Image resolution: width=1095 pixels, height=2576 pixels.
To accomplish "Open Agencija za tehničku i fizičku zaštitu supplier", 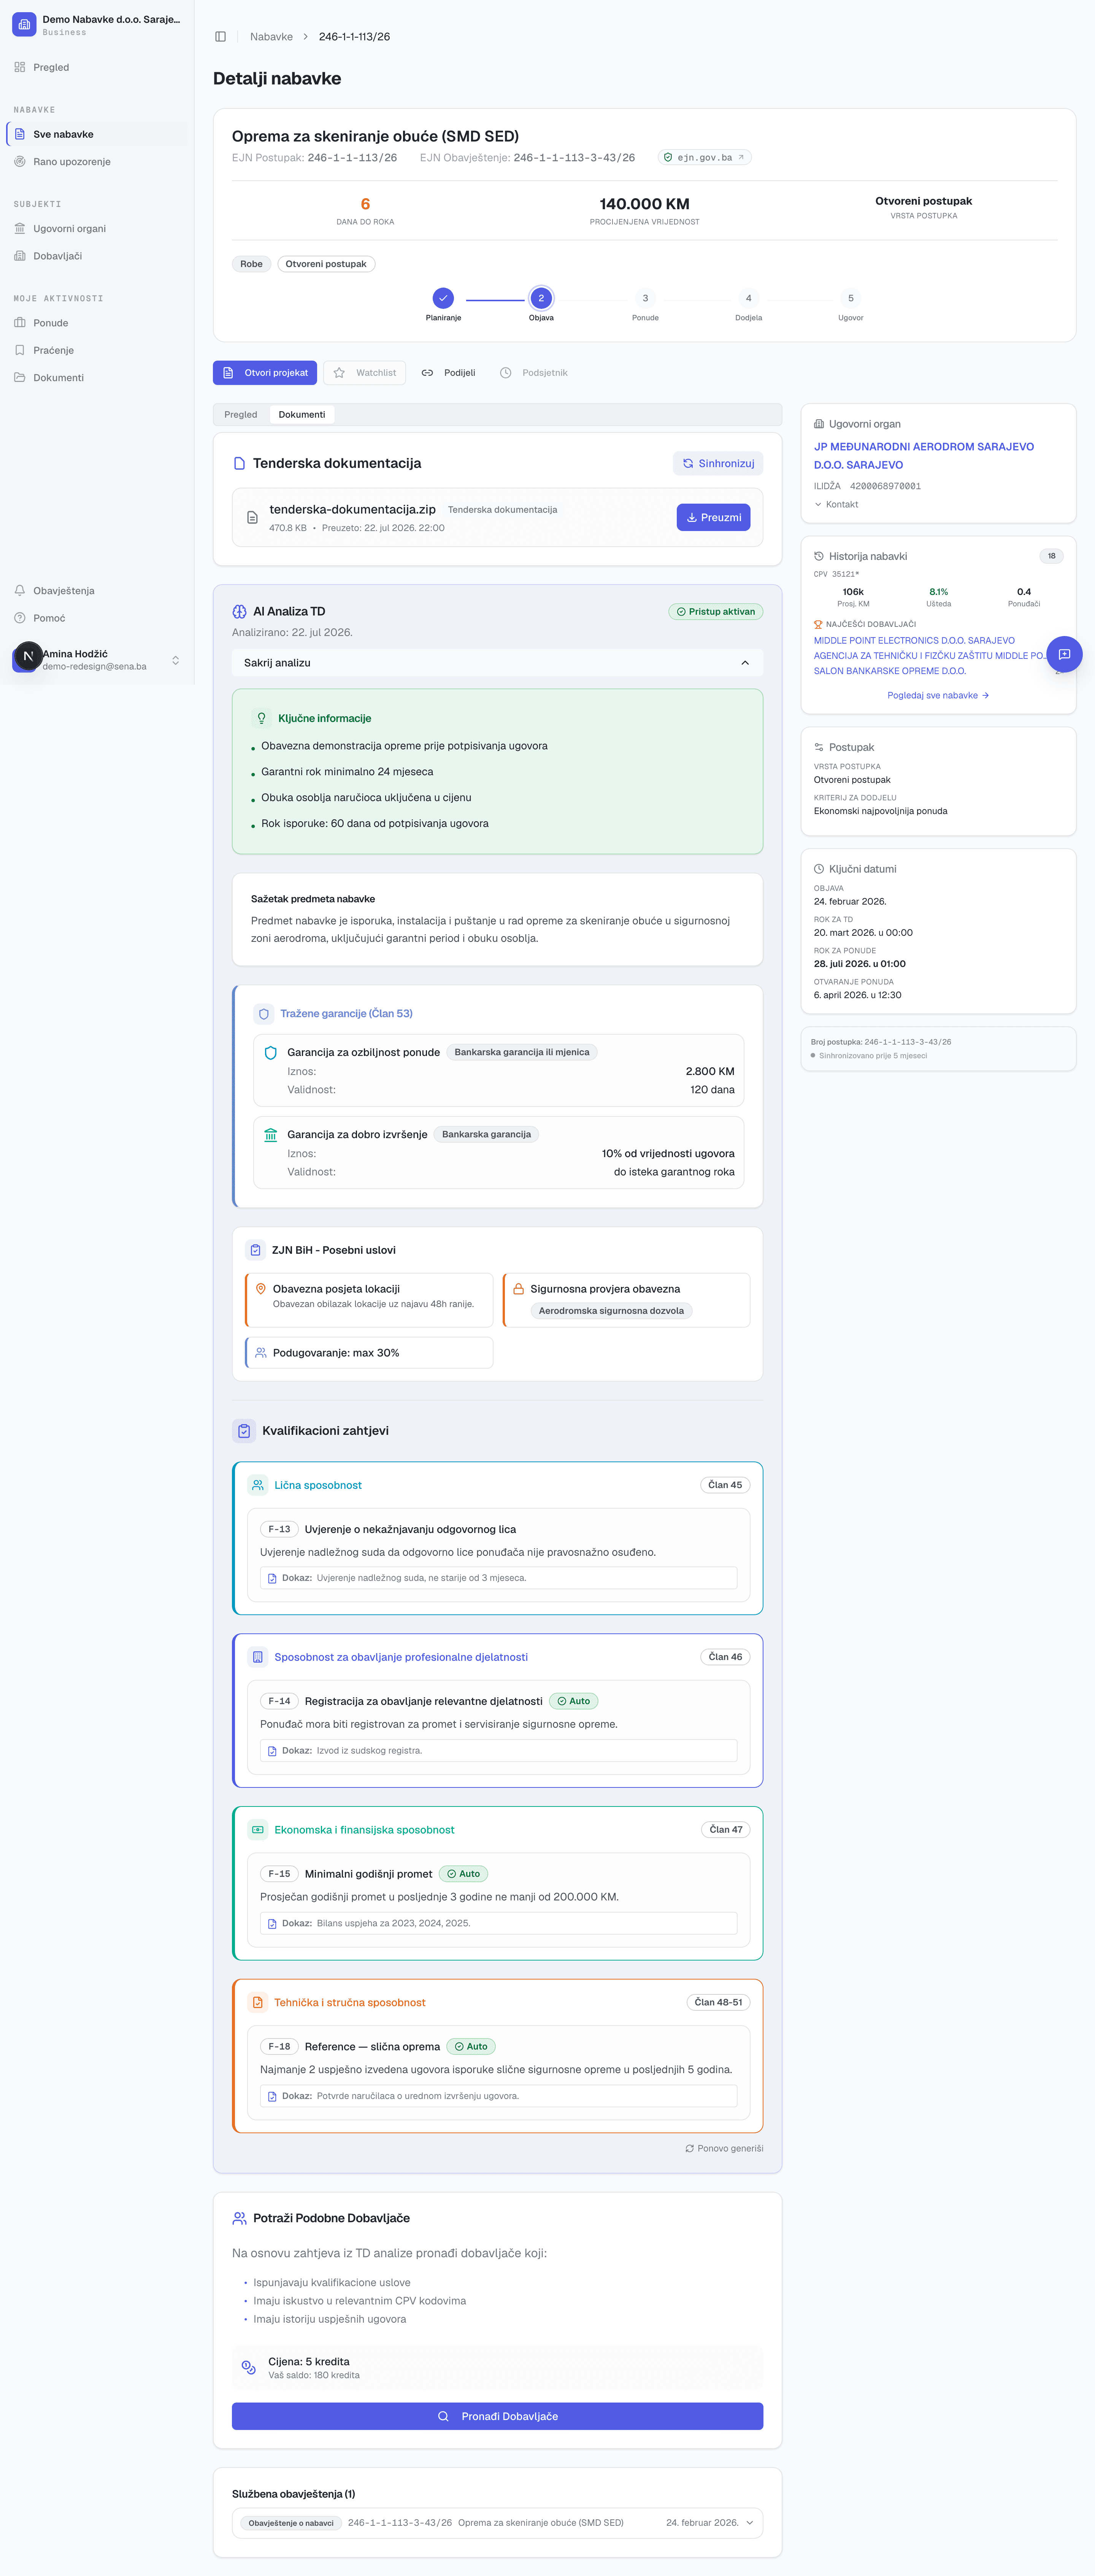I will point(929,656).
